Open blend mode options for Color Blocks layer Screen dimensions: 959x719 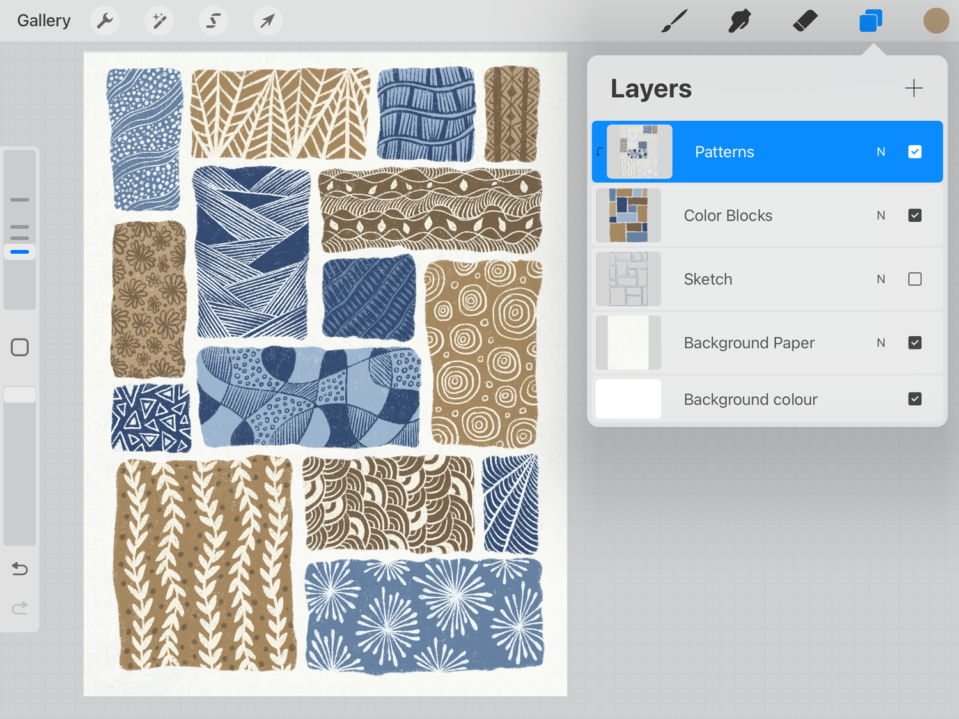(x=881, y=215)
